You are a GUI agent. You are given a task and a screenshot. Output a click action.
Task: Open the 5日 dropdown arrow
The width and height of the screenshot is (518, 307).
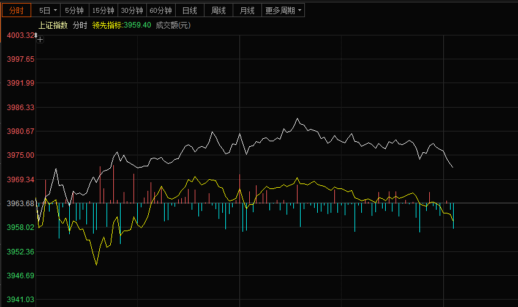tap(56, 10)
